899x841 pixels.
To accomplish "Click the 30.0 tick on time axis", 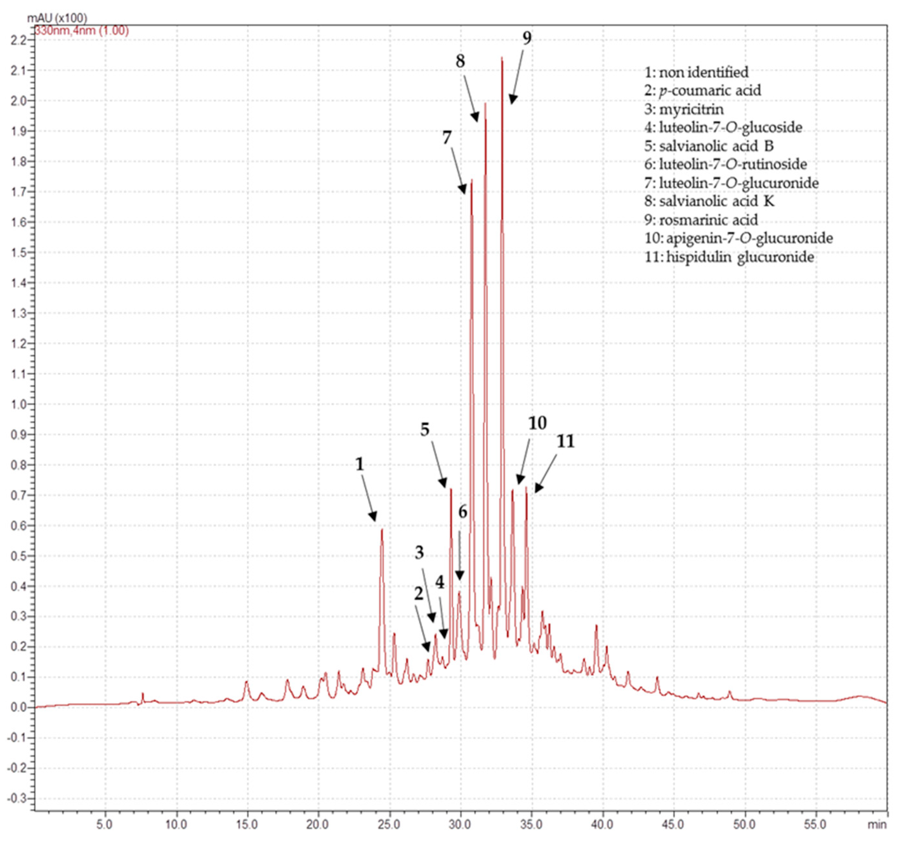I will coord(460,825).
